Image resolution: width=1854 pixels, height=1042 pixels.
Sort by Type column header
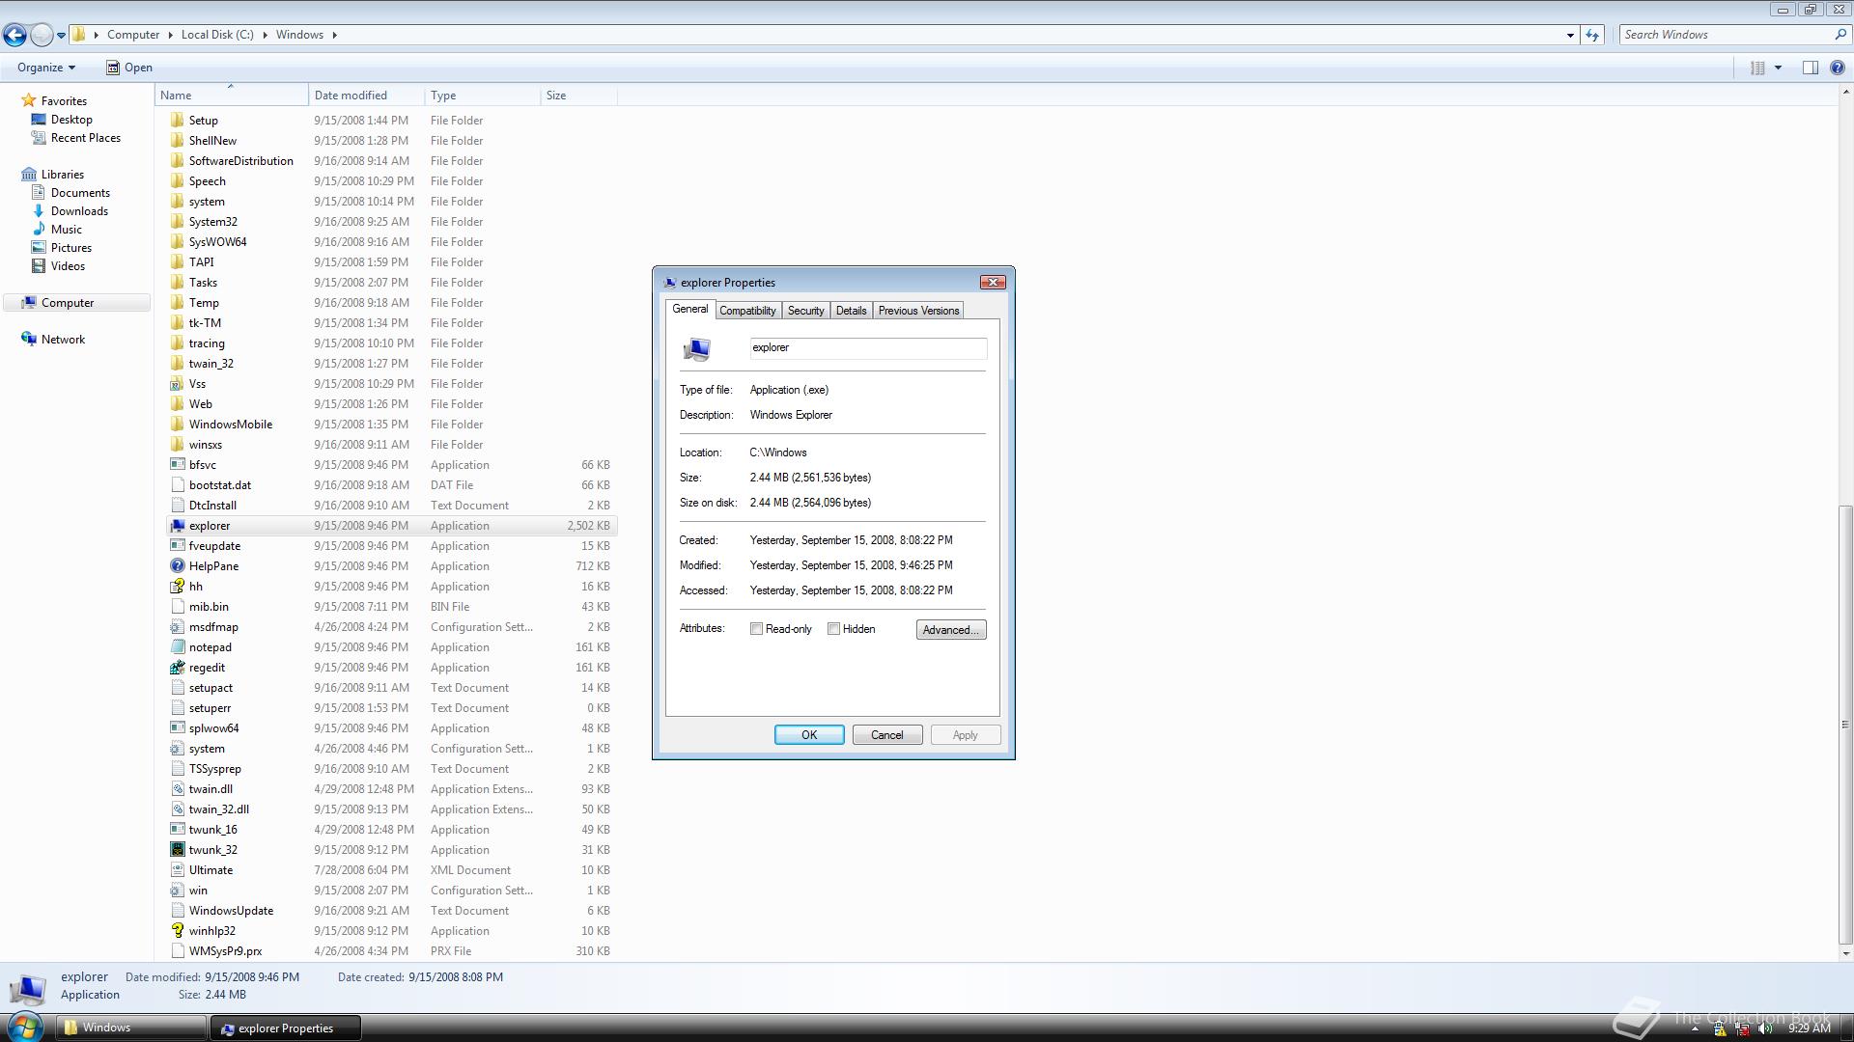(x=483, y=96)
